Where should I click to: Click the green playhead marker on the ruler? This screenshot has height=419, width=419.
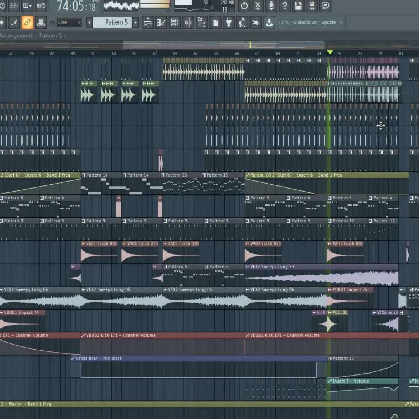tap(330, 52)
